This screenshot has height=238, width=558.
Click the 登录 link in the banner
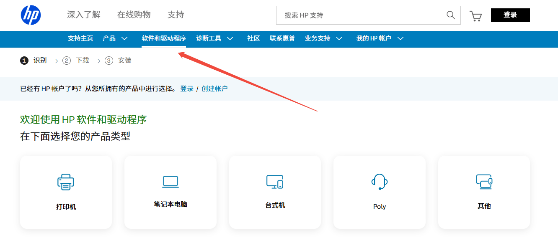(187, 89)
